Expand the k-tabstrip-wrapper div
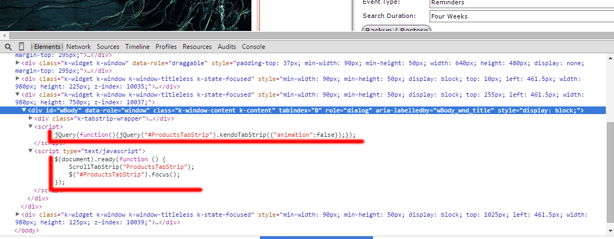This screenshot has width=614, height=239. (x=31, y=118)
